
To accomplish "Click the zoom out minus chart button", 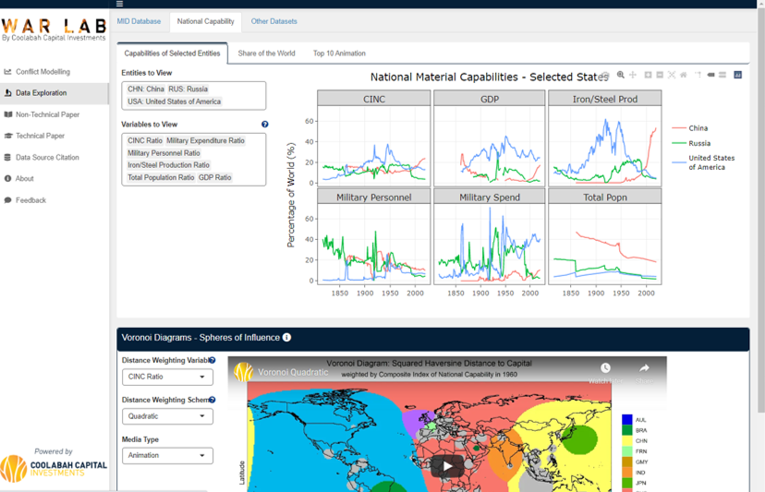I will pyautogui.click(x=660, y=75).
